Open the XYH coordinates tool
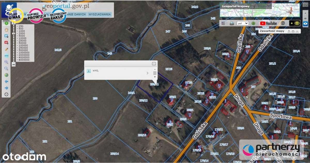Screen dimensions: 310x163 tap(6, 55)
